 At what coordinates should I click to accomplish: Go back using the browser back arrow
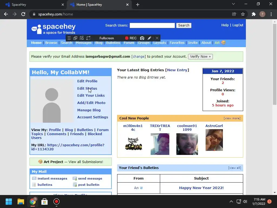click(6, 14)
